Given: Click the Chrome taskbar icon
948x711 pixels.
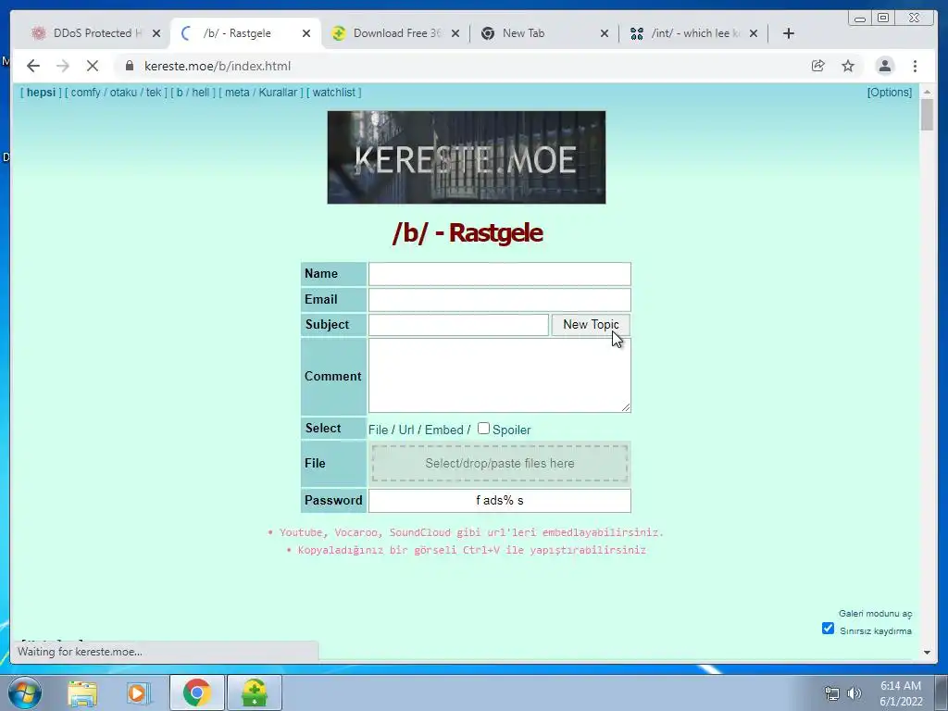Looking at the screenshot, I should pyautogui.click(x=196, y=692).
